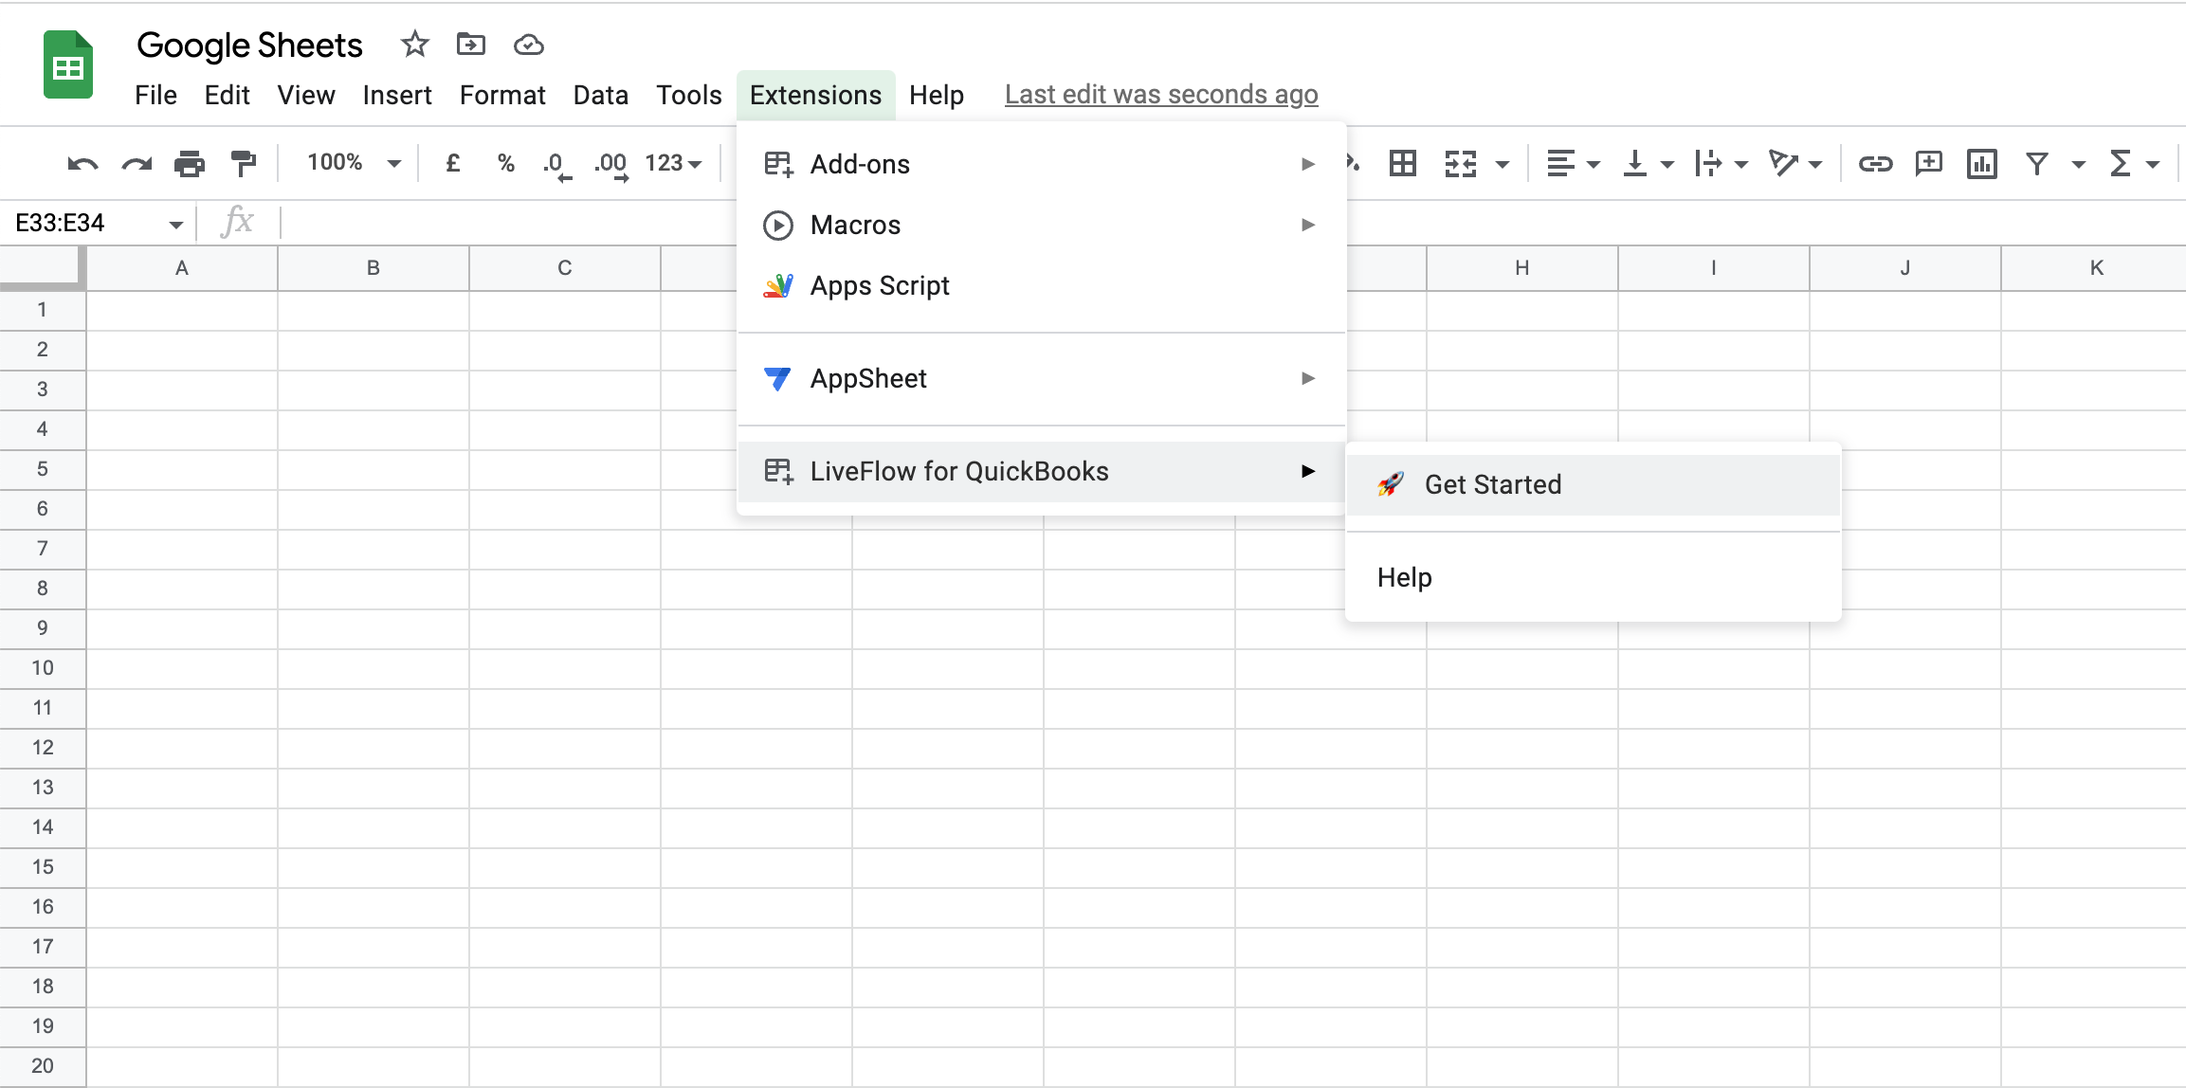The width and height of the screenshot is (2186, 1088).
Task: Click the text wrapping icon
Action: 1707,163
